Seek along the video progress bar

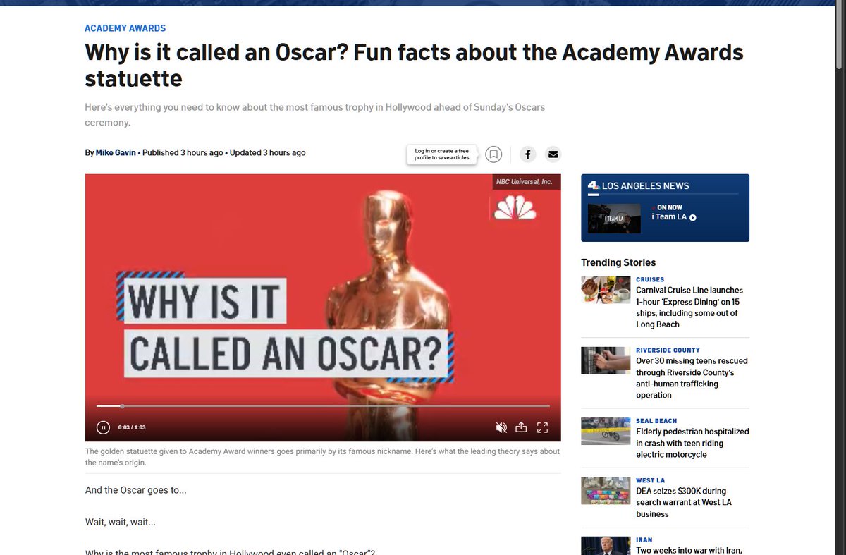323,406
